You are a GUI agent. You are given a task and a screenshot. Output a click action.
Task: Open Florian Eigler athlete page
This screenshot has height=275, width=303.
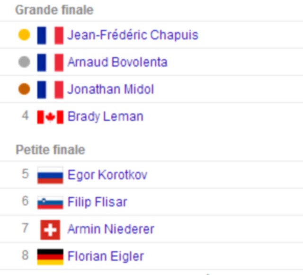pyautogui.click(x=106, y=257)
